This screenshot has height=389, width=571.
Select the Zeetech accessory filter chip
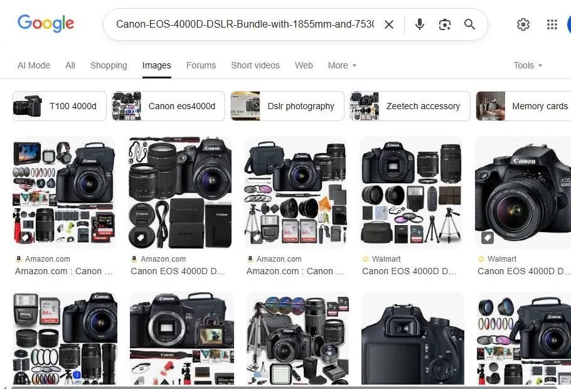410,106
